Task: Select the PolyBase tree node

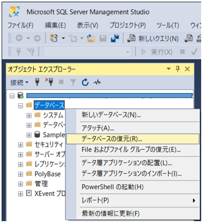Action: click(48, 174)
